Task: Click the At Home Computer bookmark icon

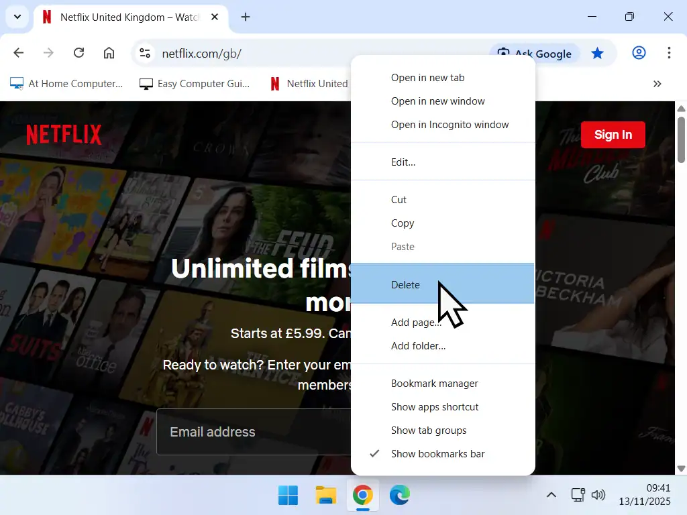Action: pos(16,83)
